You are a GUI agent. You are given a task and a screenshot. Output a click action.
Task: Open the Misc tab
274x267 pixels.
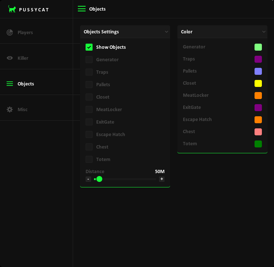[22, 109]
